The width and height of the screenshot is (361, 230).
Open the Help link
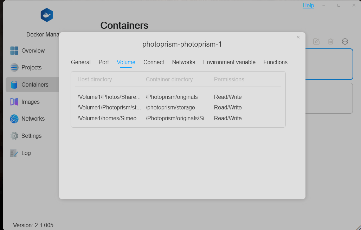(308, 5)
